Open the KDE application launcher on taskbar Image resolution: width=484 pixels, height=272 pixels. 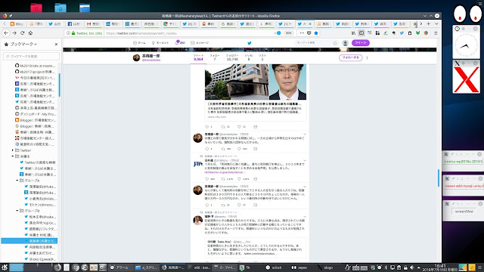pos(5,267)
